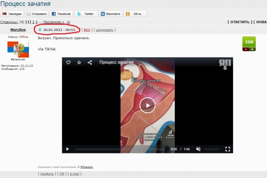Share the topic on Facebook
The image size is (267, 178).
coord(61,14)
